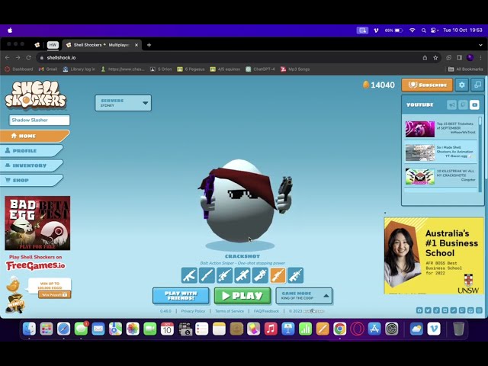Select the second weapon class with the plain shotgun icon
The height and width of the screenshot is (366, 488).
(207, 275)
